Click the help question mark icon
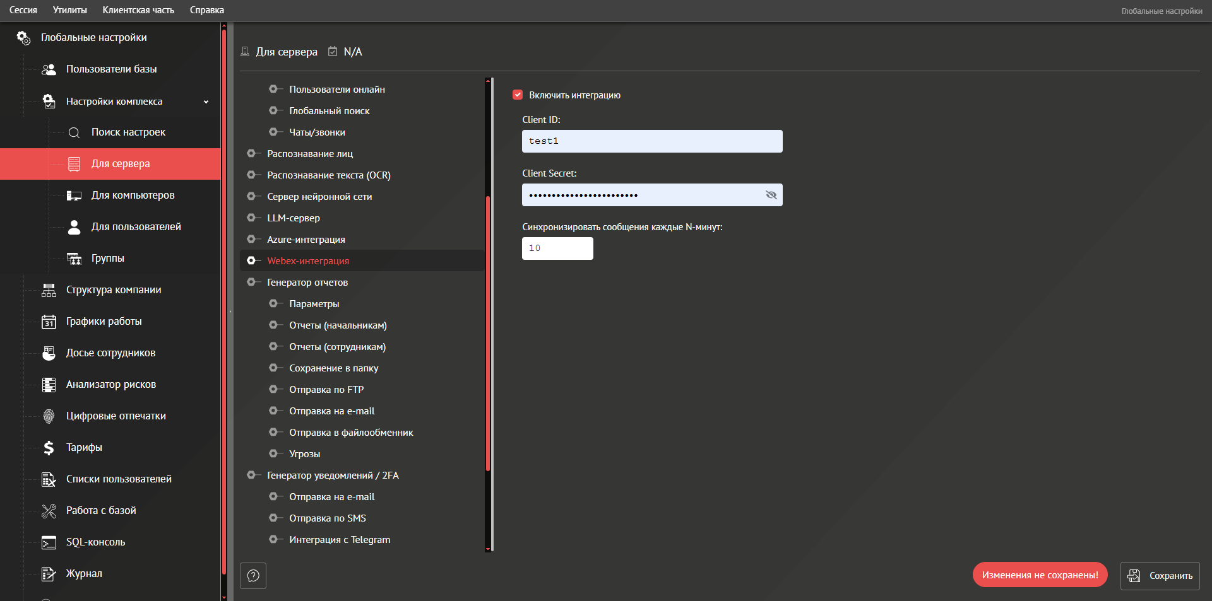The width and height of the screenshot is (1212, 601). (253, 576)
